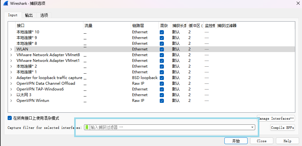Sort by the 链路层 column header
Image resolution: width=302 pixels, height=146 pixels.
coord(140,25)
